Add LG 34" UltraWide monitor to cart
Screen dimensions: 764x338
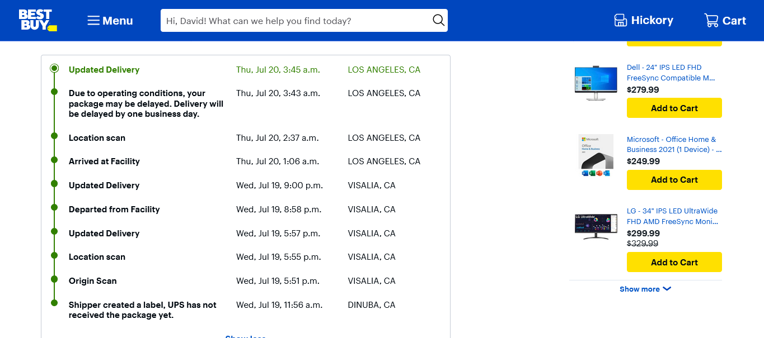[674, 262]
